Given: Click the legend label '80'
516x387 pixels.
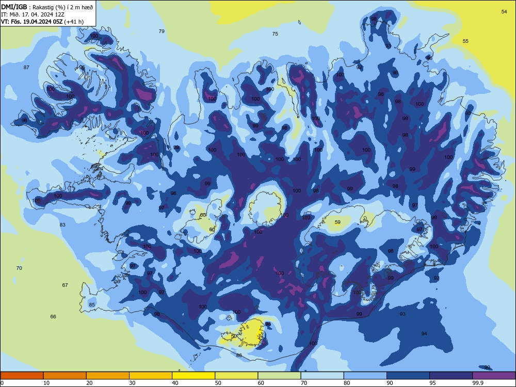Looking at the screenshot, I should click(x=347, y=383).
